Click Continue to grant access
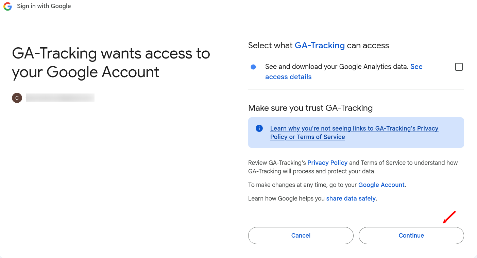This screenshot has height=258, width=477. tap(411, 236)
